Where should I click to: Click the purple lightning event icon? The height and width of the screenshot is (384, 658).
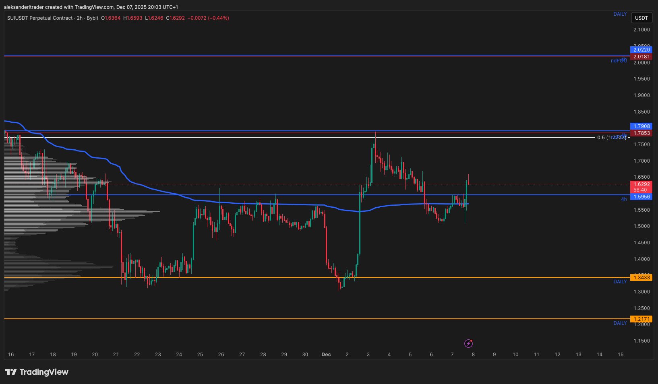(468, 343)
